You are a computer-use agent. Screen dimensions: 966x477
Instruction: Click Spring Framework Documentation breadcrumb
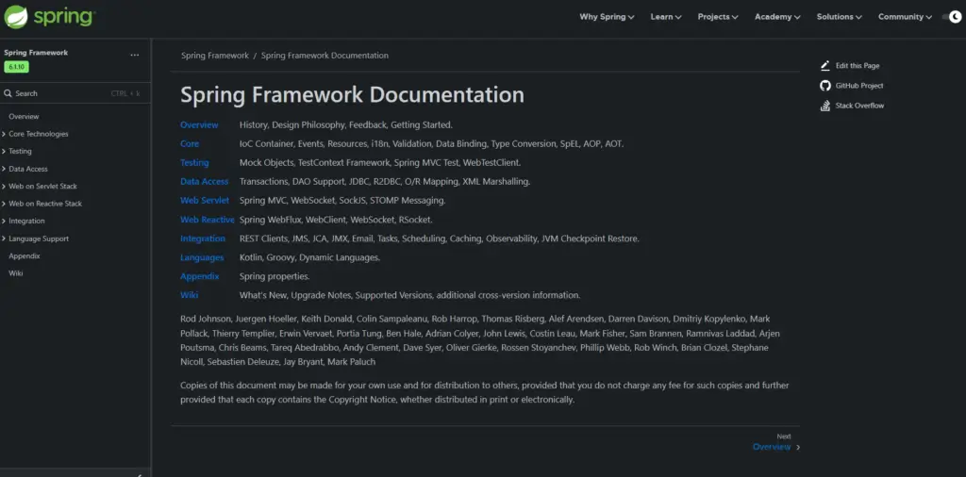tap(325, 56)
